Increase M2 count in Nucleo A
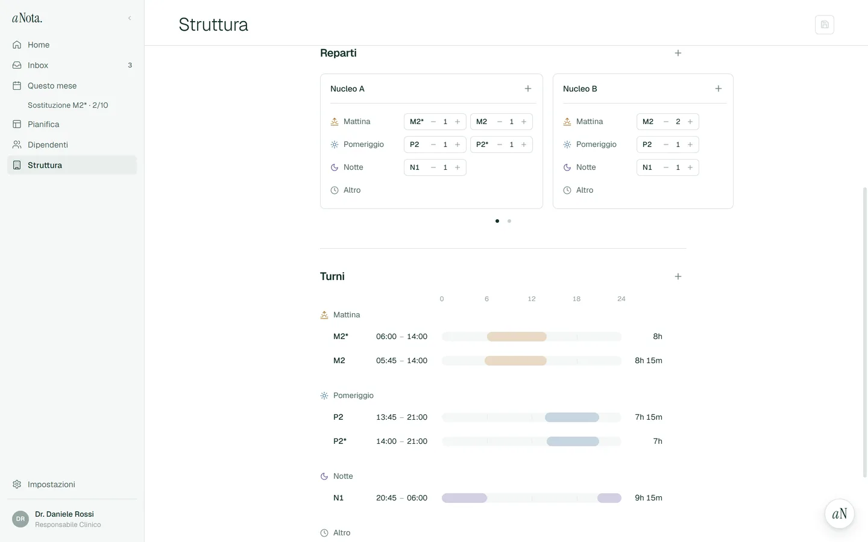Screen dimensions: 868x542 coord(524,122)
